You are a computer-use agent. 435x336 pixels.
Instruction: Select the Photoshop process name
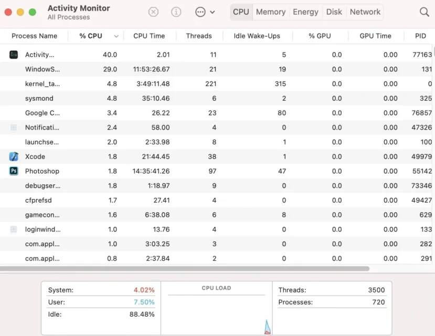click(x=42, y=171)
